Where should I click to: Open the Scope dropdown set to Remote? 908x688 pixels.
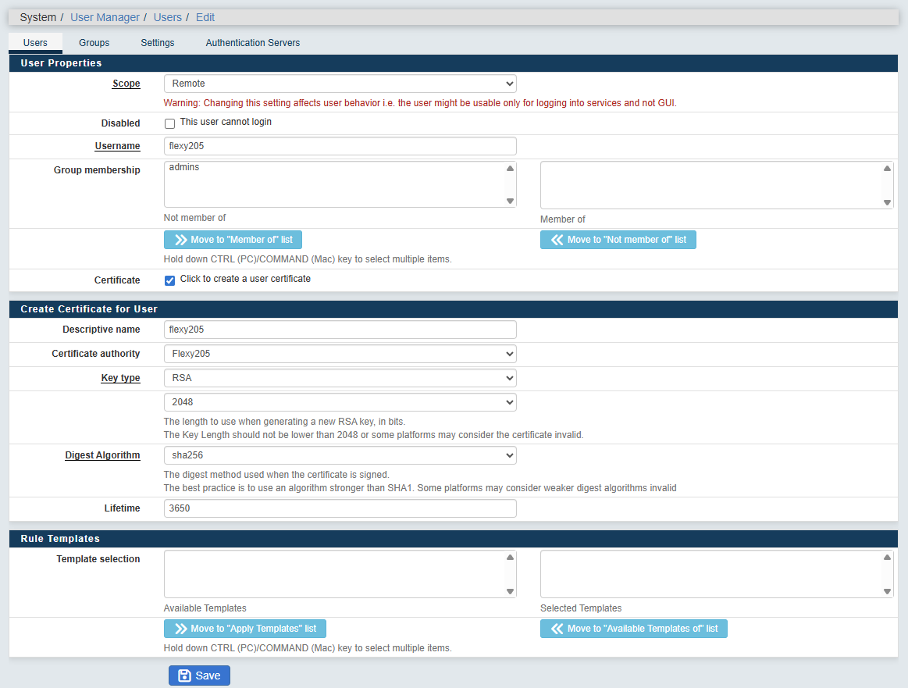(x=340, y=84)
